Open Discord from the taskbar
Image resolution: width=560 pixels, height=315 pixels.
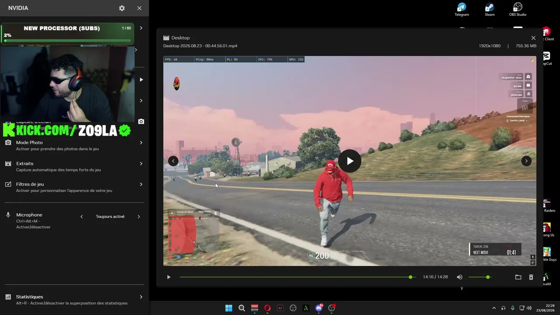(319, 308)
